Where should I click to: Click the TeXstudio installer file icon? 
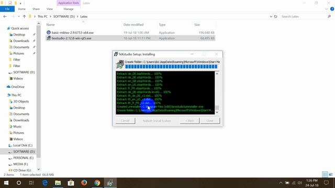pos(49,38)
